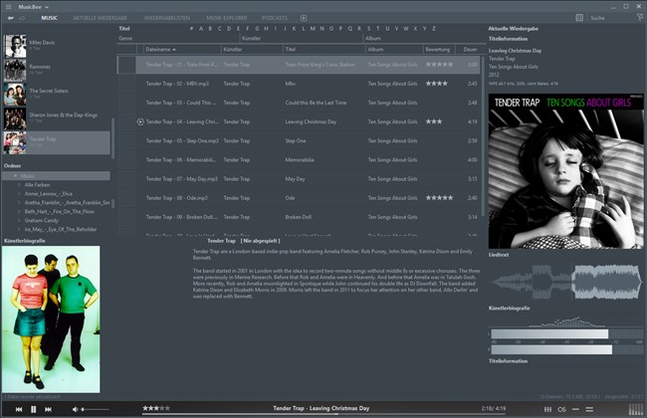This screenshot has height=418, width=647.
Task: Pause the playback
Action: [x=34, y=409]
